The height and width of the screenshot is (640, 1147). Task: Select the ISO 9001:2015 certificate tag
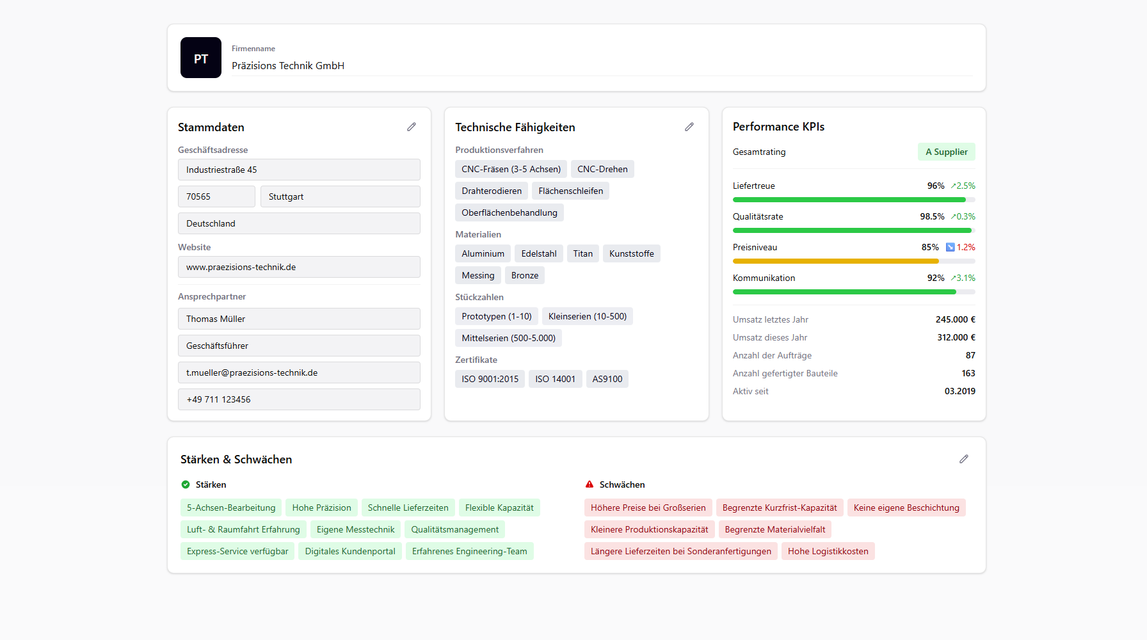pos(490,379)
